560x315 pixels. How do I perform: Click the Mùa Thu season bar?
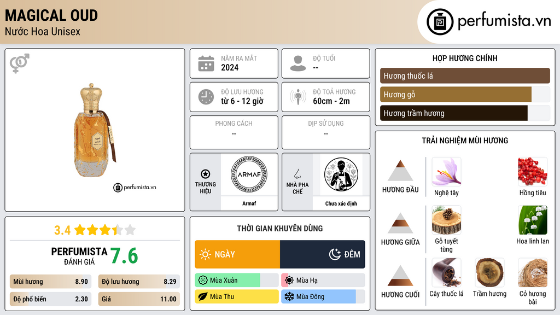point(236,296)
